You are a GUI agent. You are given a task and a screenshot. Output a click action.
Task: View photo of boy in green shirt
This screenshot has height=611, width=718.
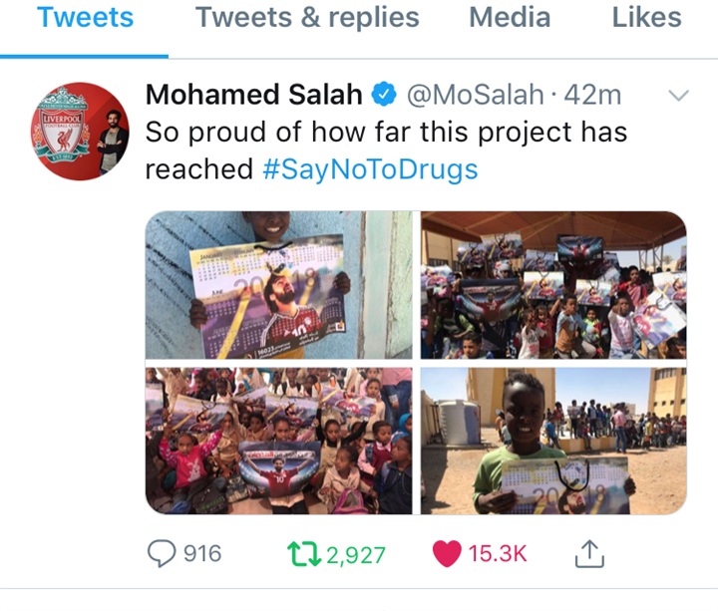(x=553, y=441)
